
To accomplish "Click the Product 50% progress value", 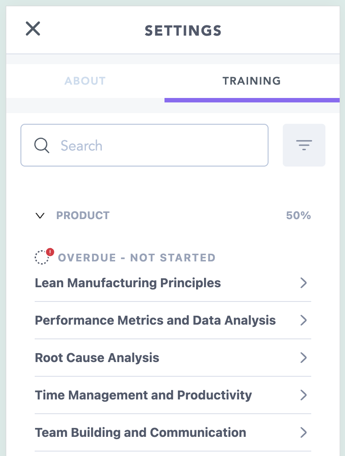I will (x=298, y=216).
